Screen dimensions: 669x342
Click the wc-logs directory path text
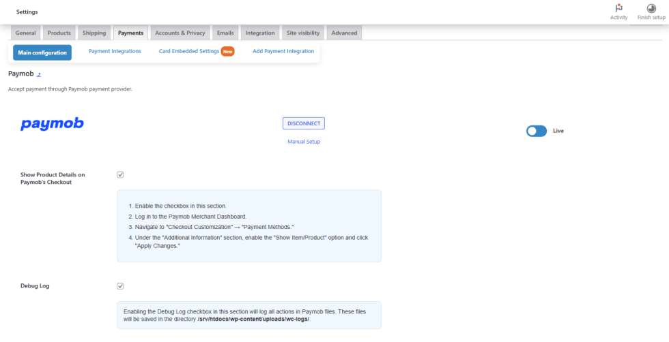point(255,319)
